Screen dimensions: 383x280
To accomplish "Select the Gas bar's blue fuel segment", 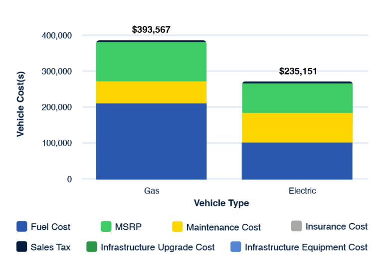I will 151,141.
